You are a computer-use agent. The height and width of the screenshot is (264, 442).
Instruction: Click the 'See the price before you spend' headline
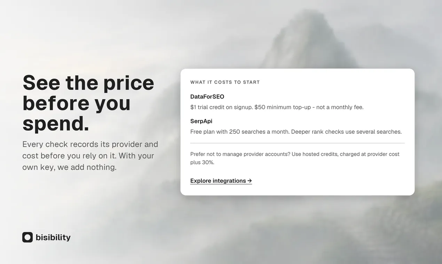pos(88,103)
